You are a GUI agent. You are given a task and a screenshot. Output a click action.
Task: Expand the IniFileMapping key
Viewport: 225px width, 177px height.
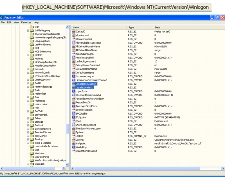[28, 31]
